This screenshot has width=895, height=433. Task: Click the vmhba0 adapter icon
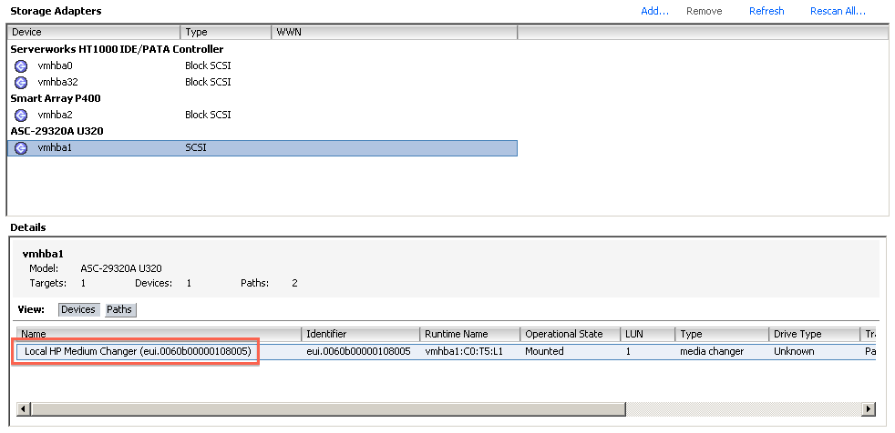click(x=21, y=66)
